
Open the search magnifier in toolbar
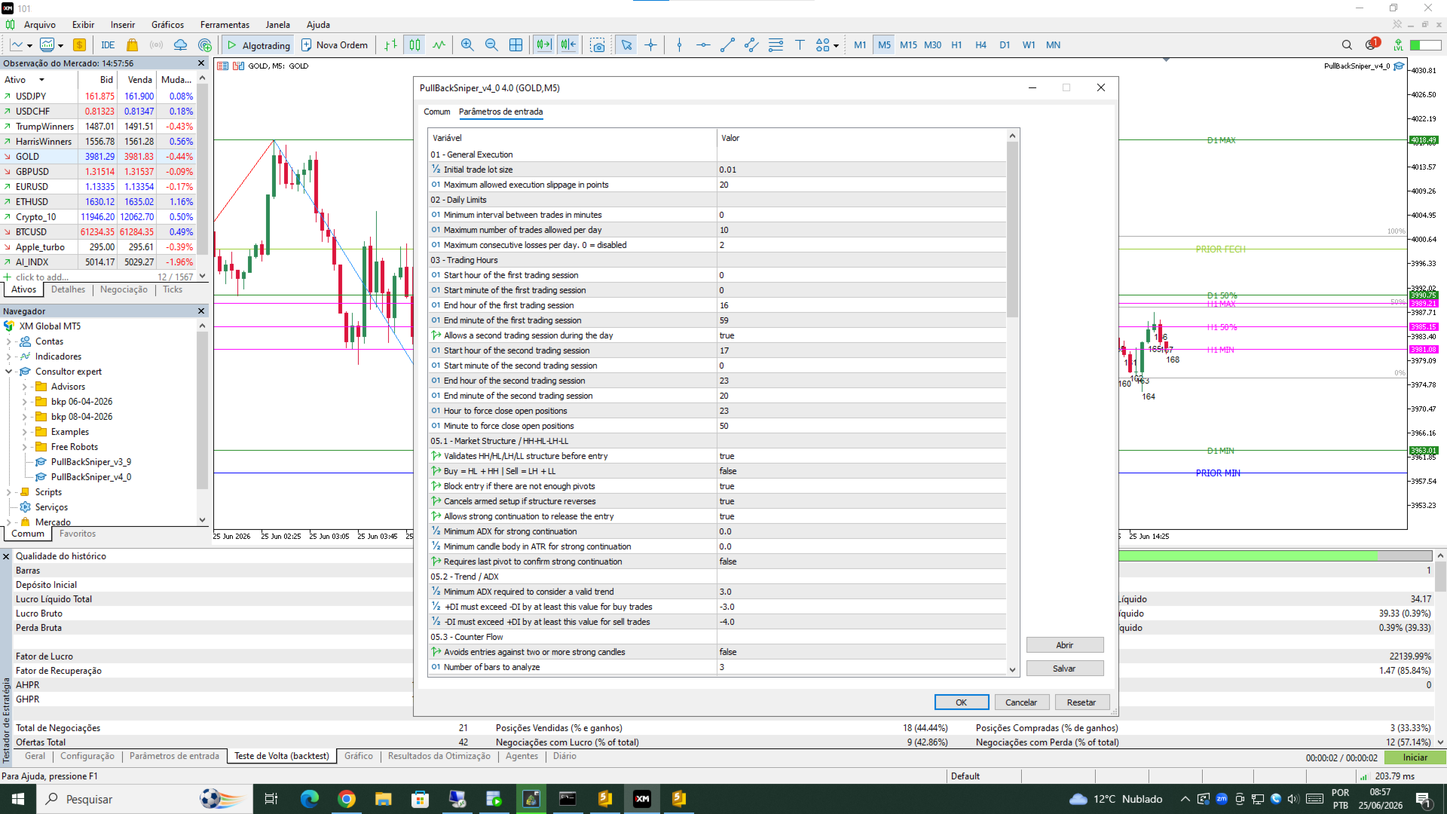click(1347, 45)
